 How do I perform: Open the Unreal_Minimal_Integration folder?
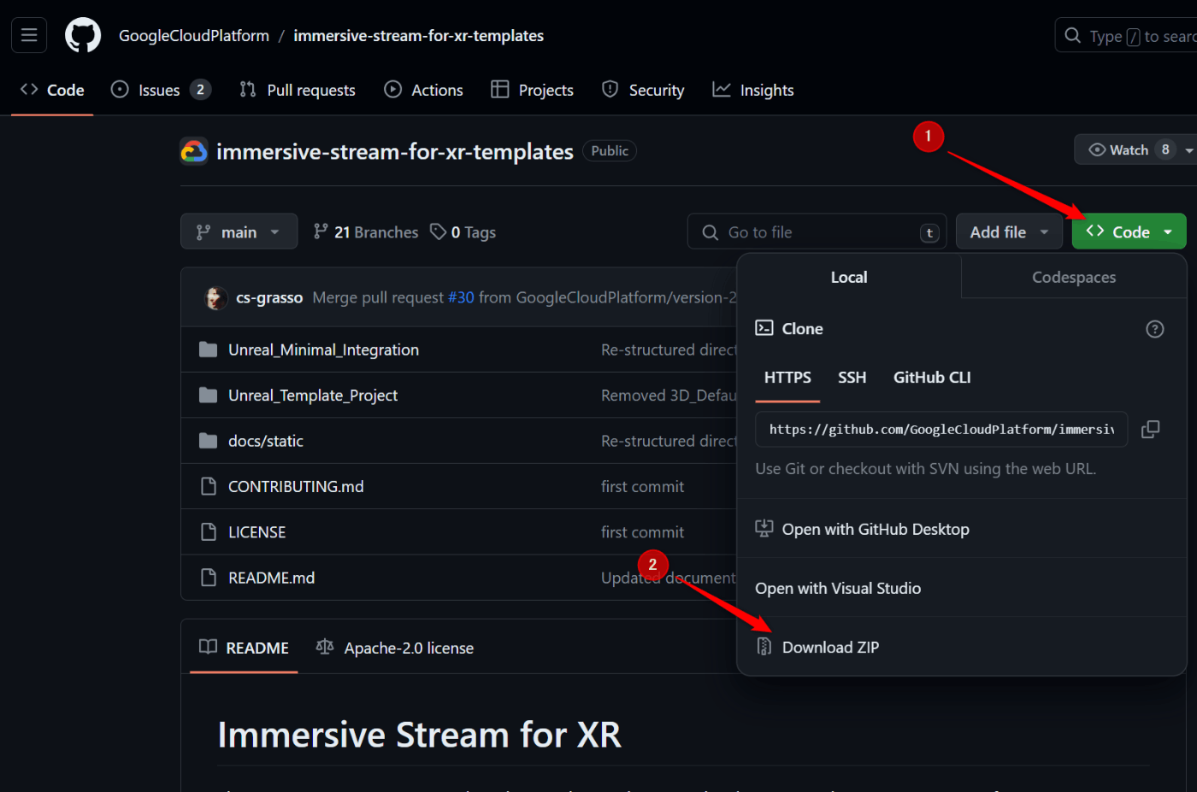pyautogui.click(x=323, y=349)
